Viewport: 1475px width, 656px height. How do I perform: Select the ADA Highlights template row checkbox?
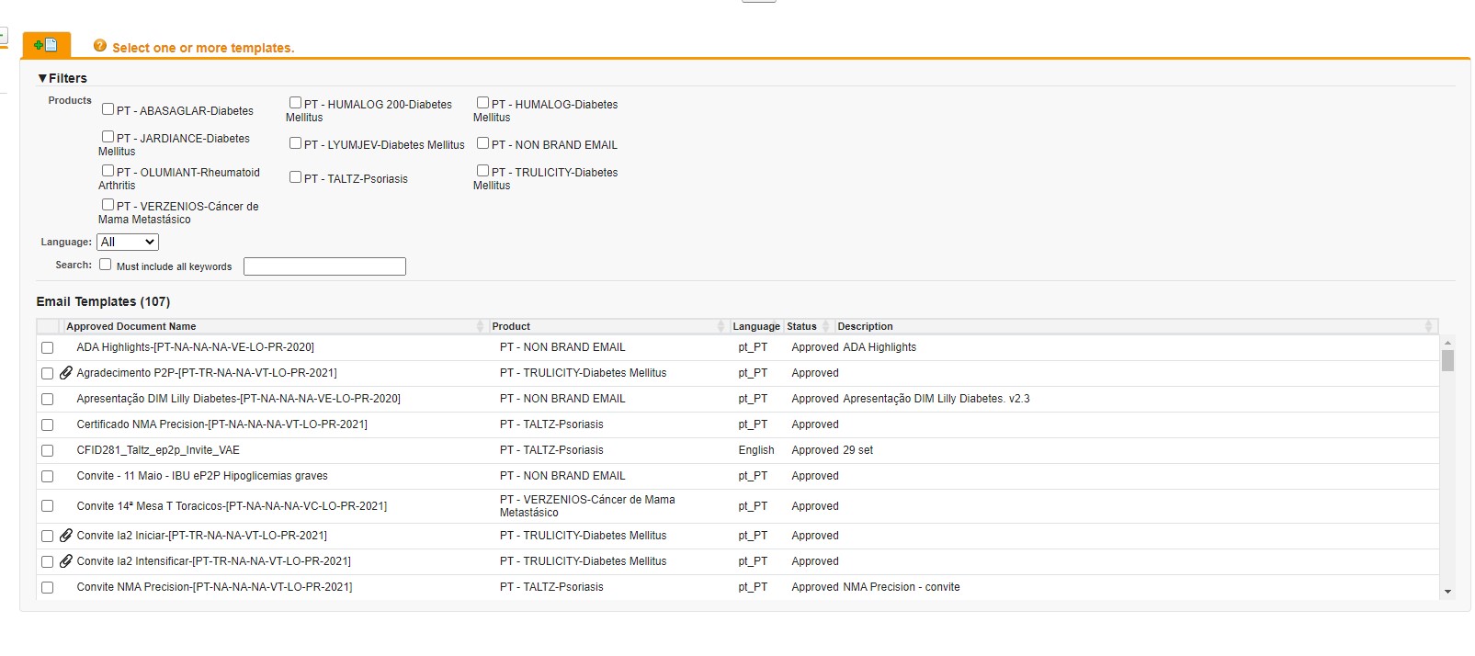[48, 348]
